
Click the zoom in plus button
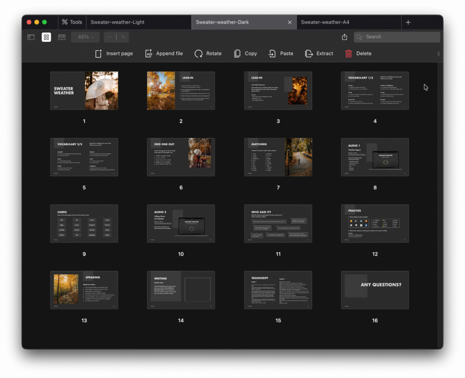pos(123,37)
